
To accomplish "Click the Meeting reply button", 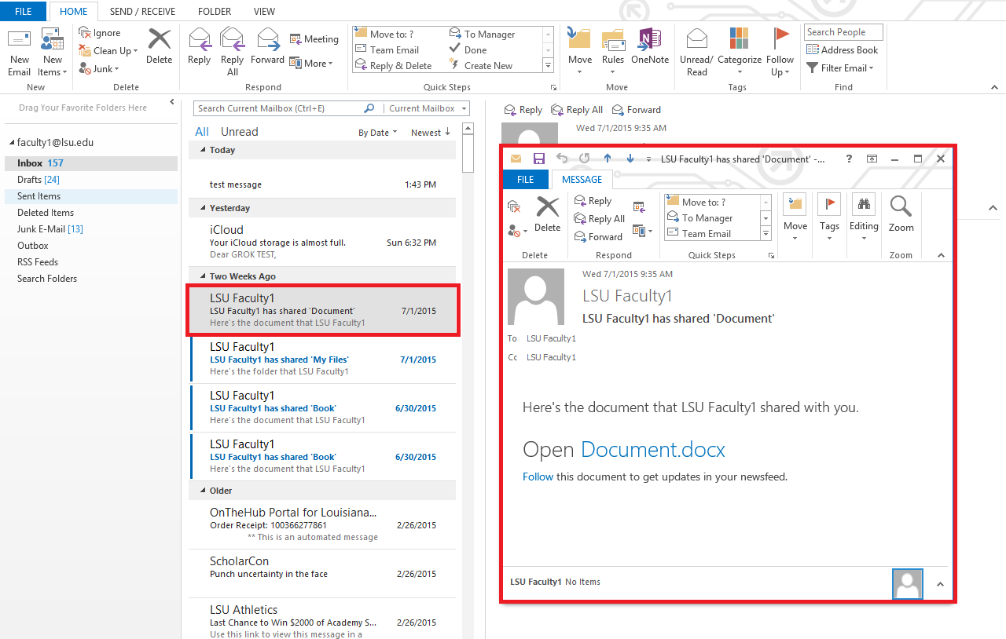I will 314,39.
